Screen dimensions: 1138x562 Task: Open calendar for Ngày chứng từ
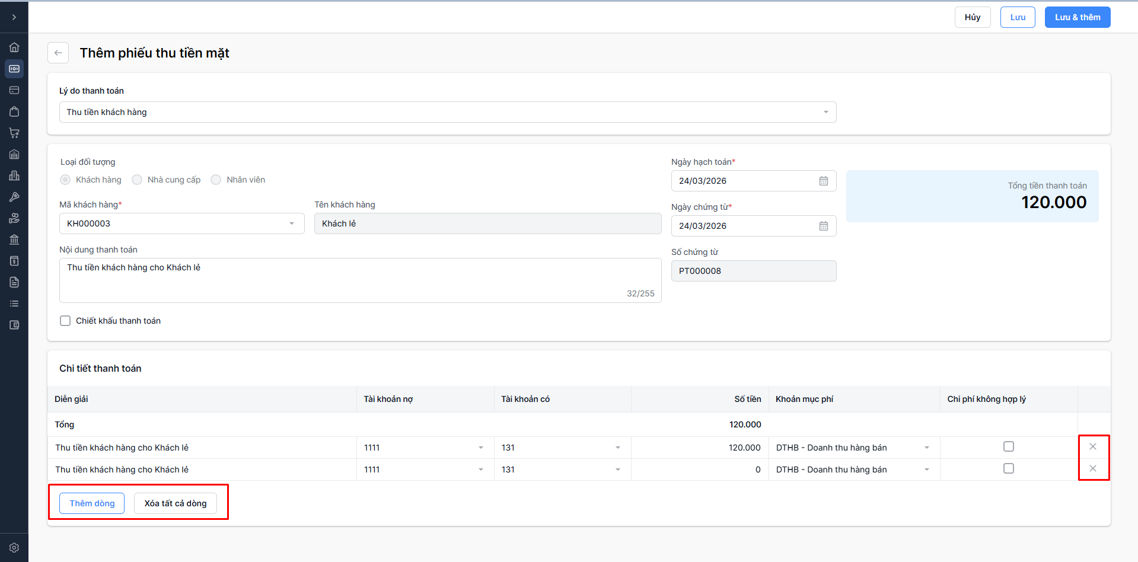pos(823,226)
